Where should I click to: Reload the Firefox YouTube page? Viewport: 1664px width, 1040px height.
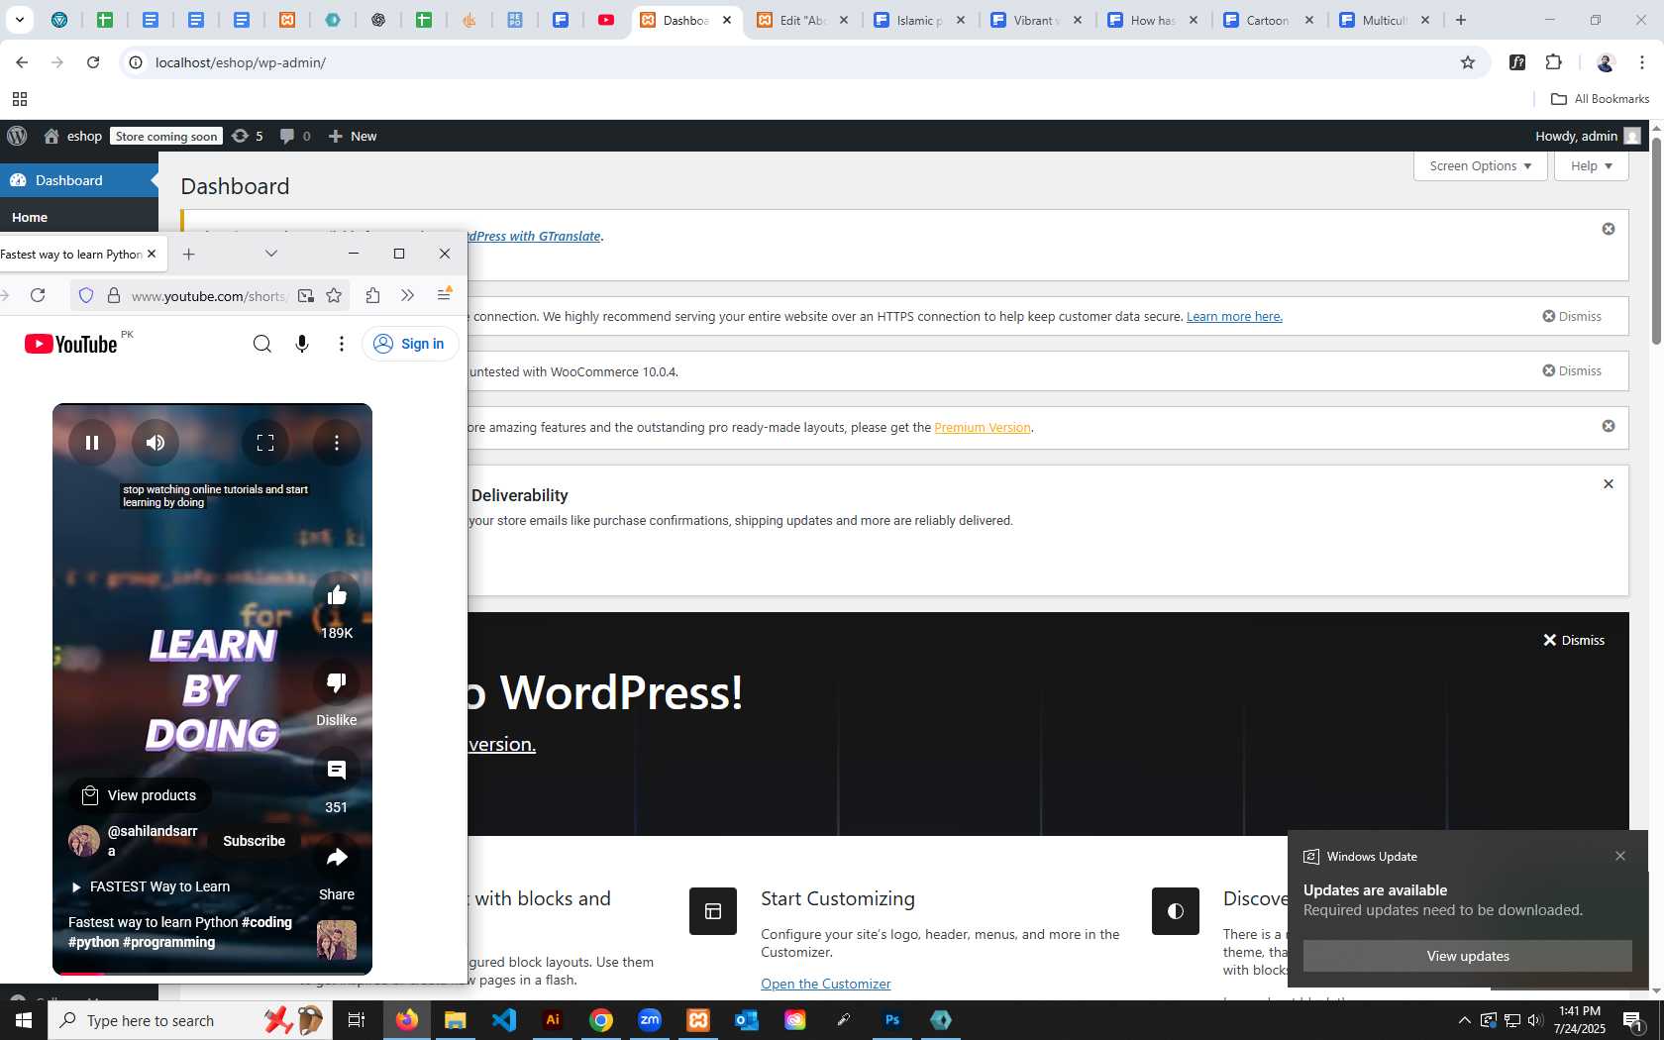tap(38, 295)
